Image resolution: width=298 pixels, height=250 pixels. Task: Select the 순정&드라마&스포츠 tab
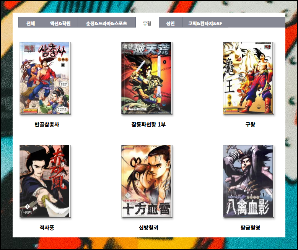(107, 23)
